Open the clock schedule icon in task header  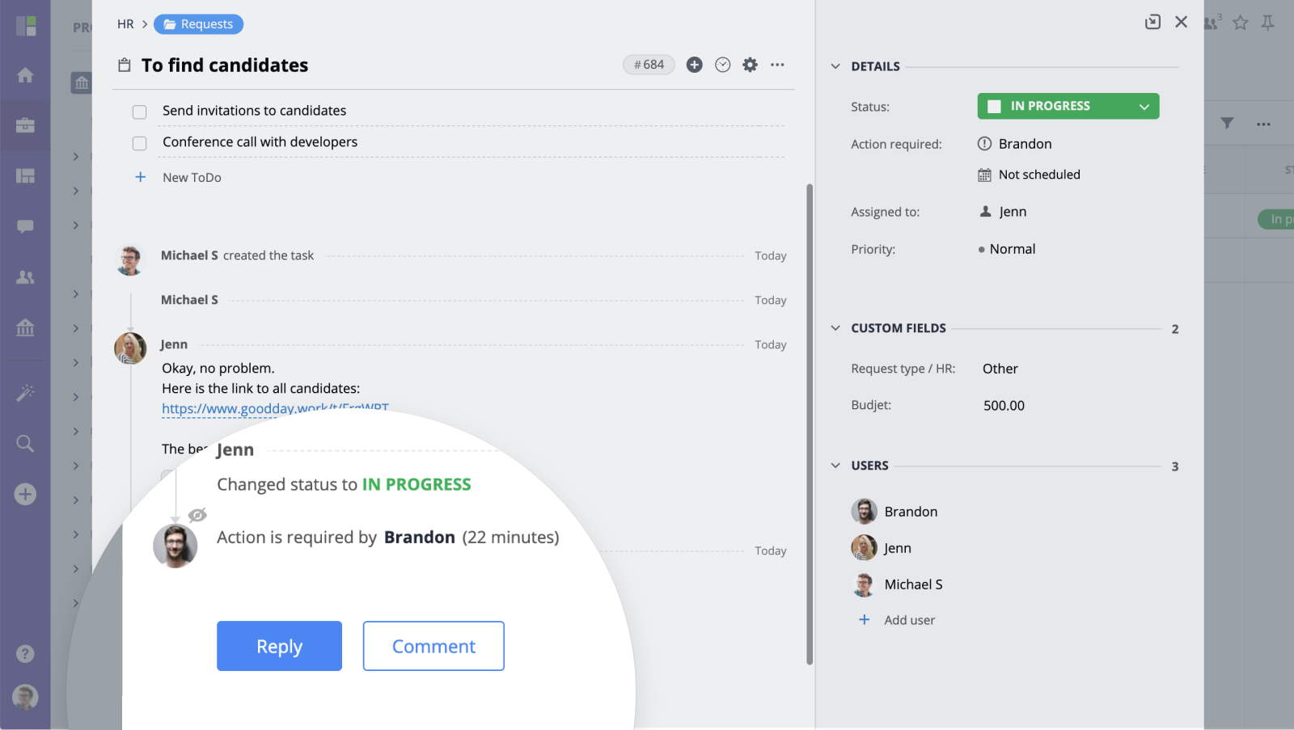pyautogui.click(x=722, y=65)
